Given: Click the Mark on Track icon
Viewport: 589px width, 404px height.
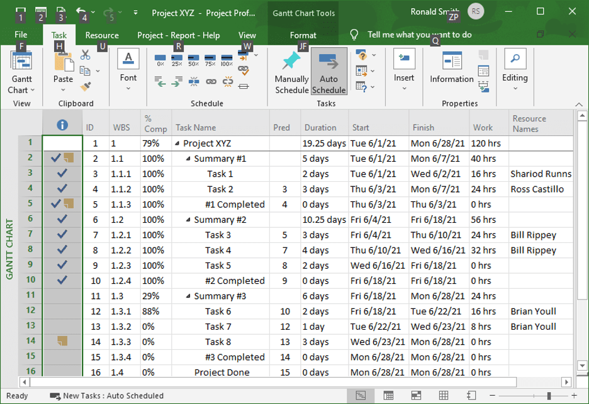Looking at the screenshot, I should point(244,57).
